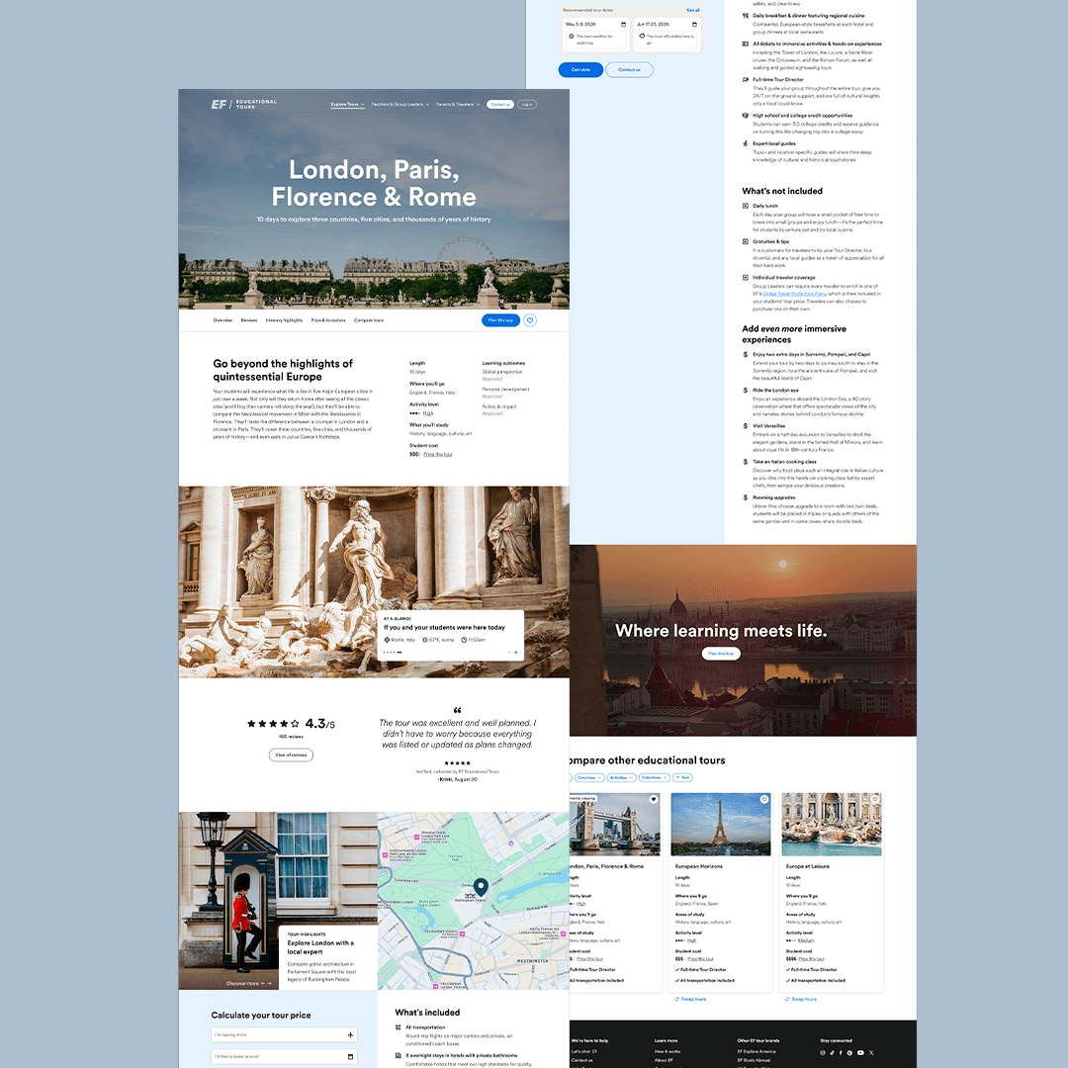1068x1068 pixels.
Task: Click calendar icon on May 3-9, 2026 card
Action: click(623, 25)
